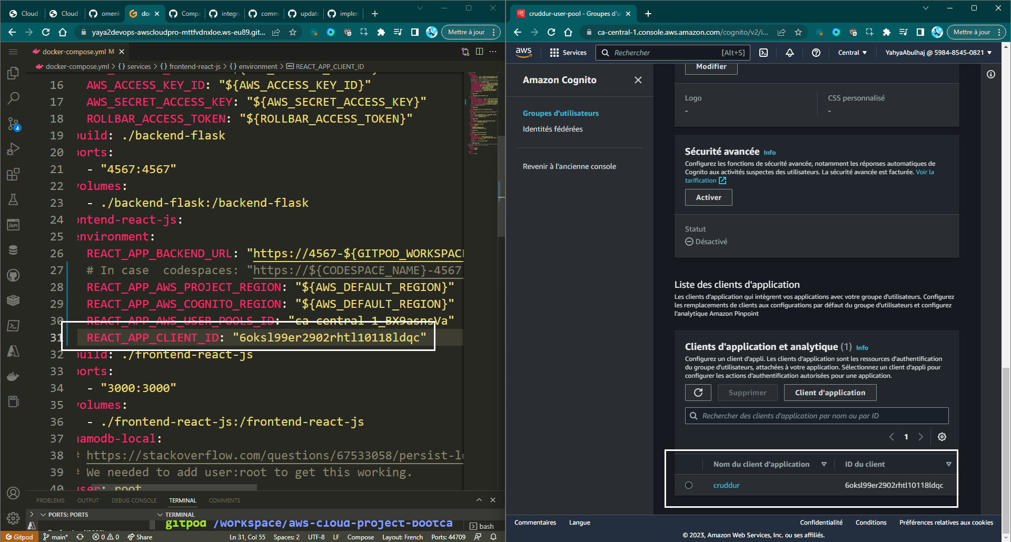
Task: Sort by ID du client column
Action: [x=949, y=464]
